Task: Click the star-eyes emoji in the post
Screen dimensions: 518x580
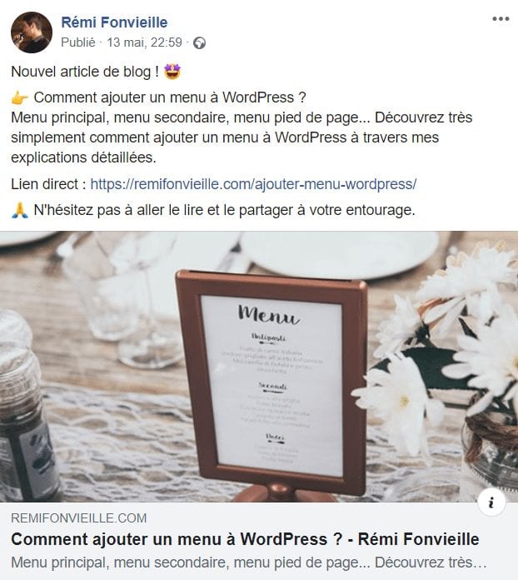Action: point(172,72)
